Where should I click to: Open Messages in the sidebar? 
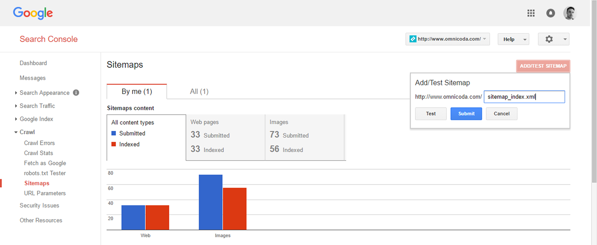coord(33,78)
